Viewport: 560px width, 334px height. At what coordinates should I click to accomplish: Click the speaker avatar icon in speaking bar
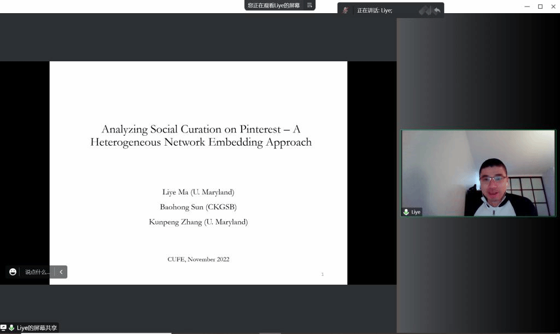coord(345,10)
